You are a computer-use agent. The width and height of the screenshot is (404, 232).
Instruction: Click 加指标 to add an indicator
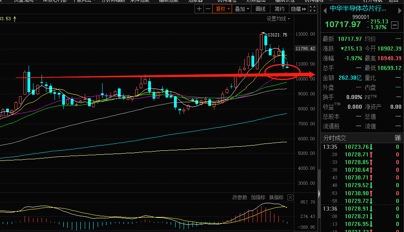258,197
